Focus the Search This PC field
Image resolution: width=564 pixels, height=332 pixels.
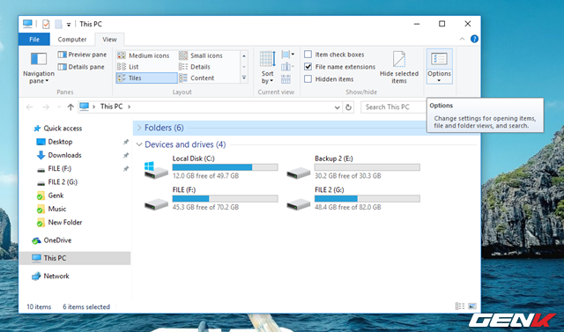pos(394,107)
